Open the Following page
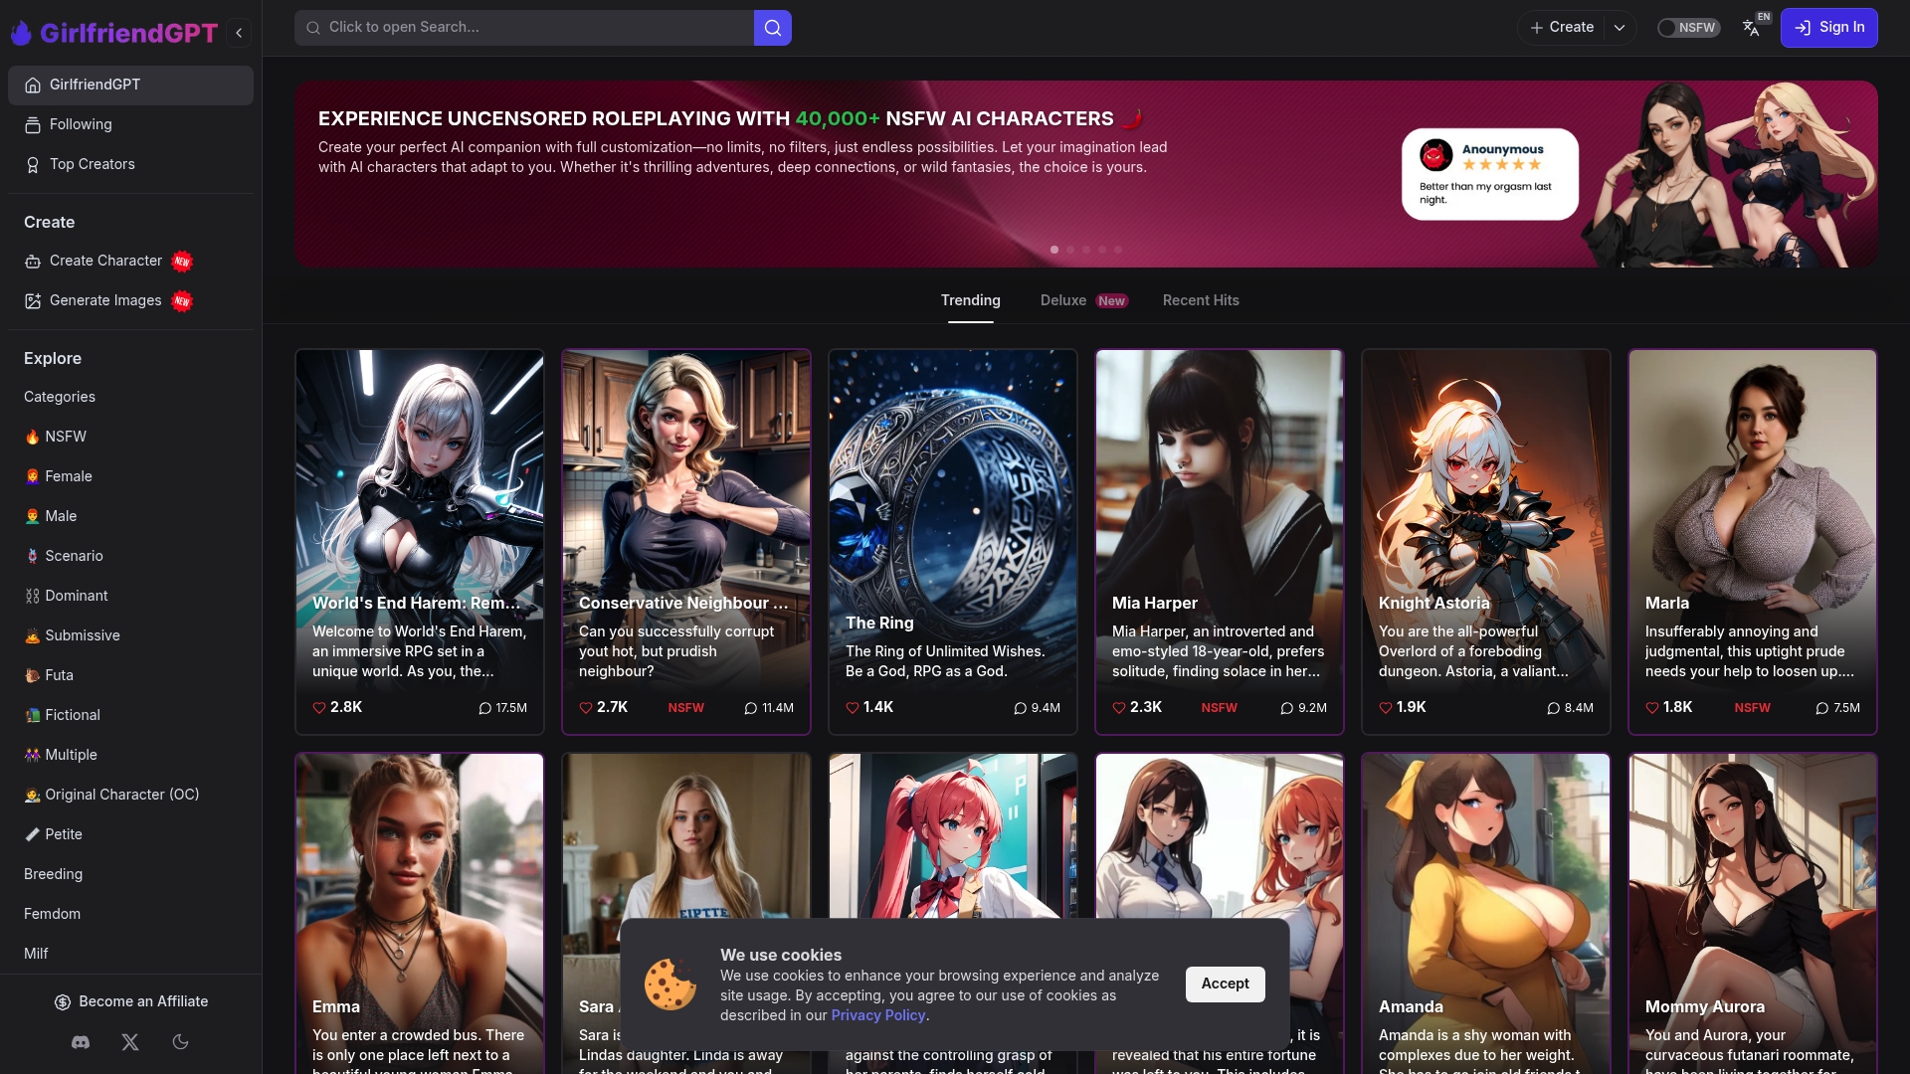The width and height of the screenshot is (1910, 1074). [130, 125]
